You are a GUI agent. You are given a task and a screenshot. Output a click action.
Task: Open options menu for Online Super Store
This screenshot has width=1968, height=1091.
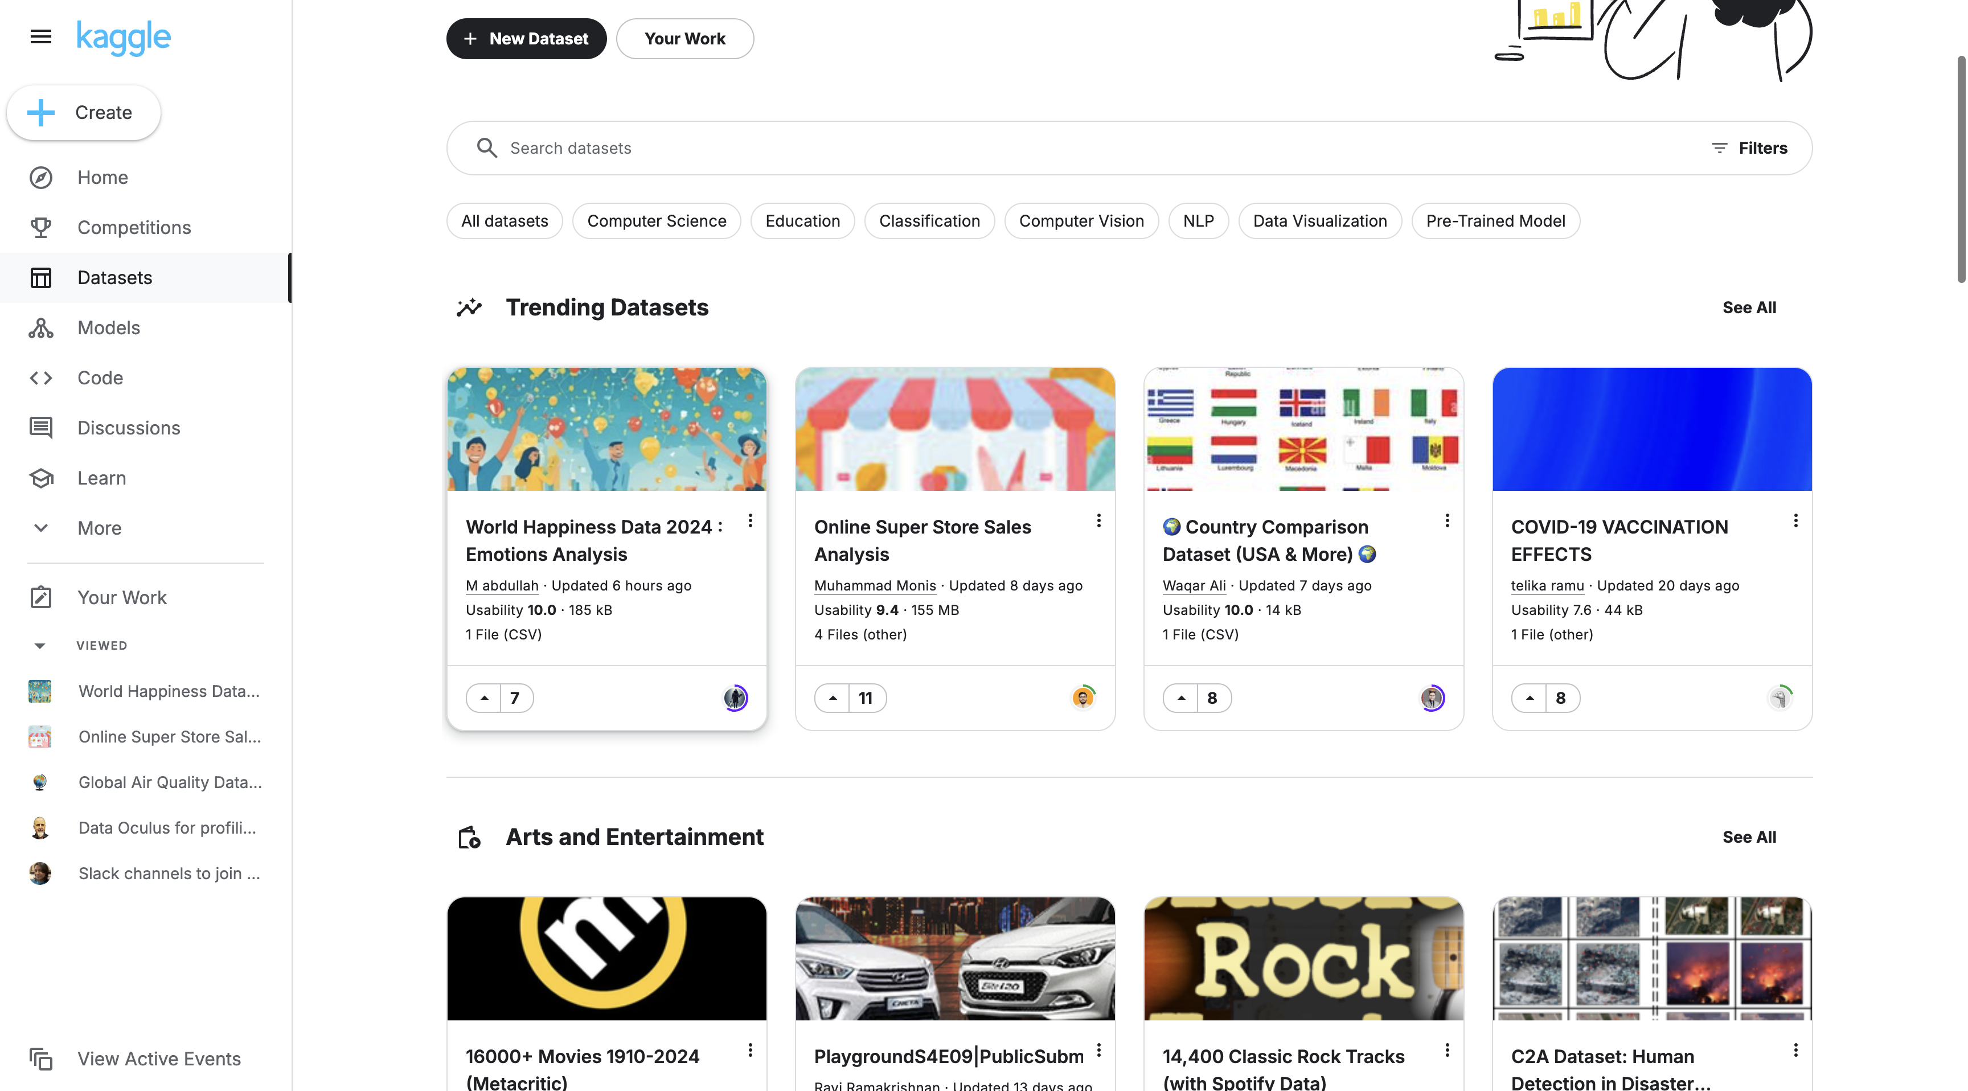1098,520
